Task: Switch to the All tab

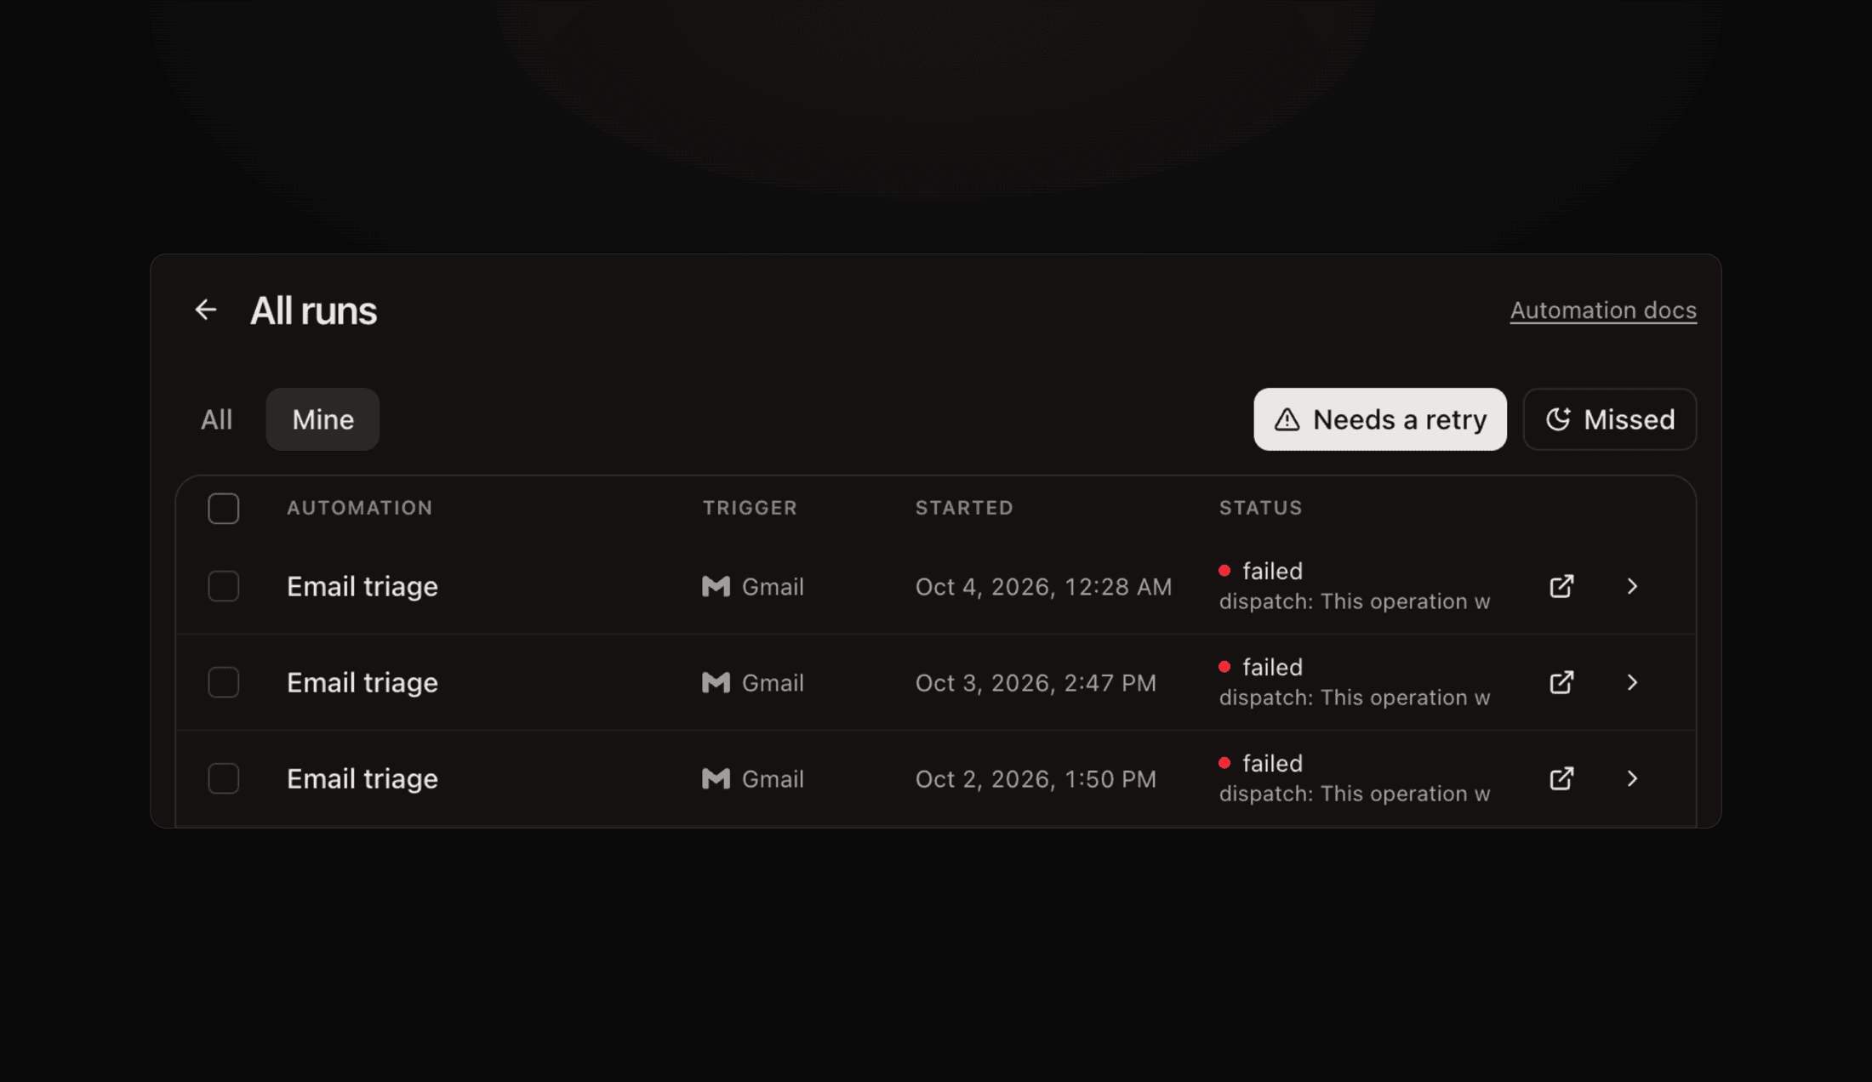Action: (x=216, y=419)
